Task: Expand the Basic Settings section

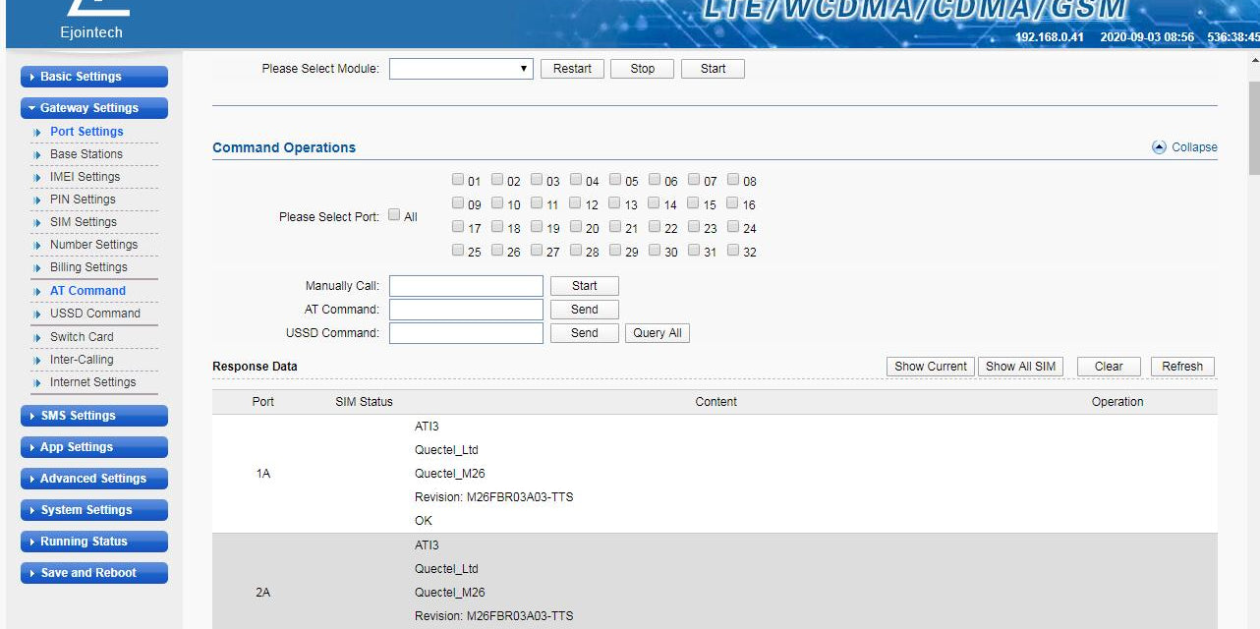Action: pyautogui.click(x=93, y=77)
